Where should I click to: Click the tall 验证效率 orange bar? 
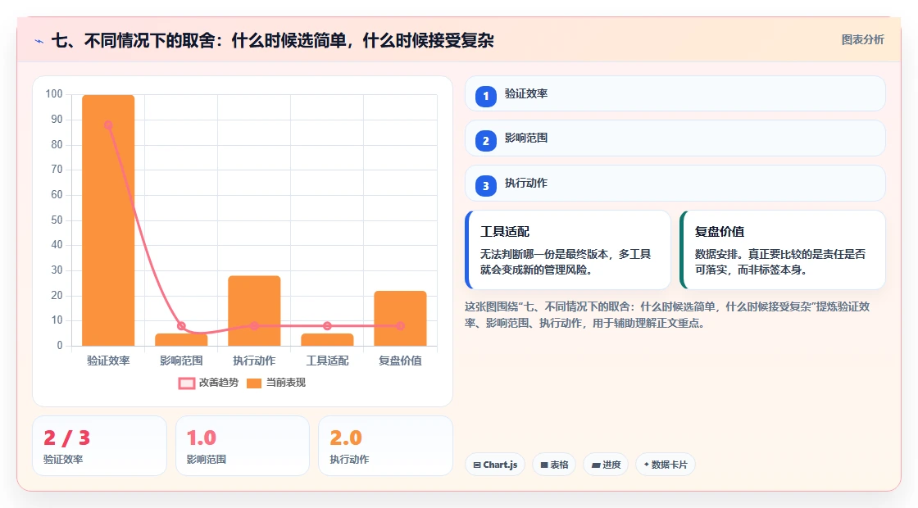tap(108, 220)
